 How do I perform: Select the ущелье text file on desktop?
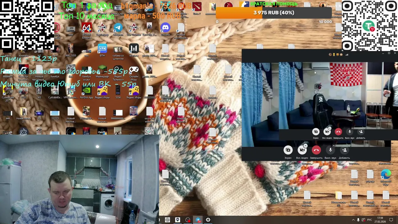tap(370, 176)
